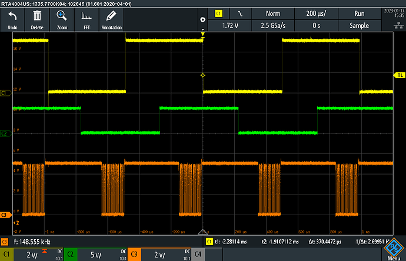Toggle channel C1 at 2 V/div
The width and height of the screenshot is (406, 261).
coord(32,255)
